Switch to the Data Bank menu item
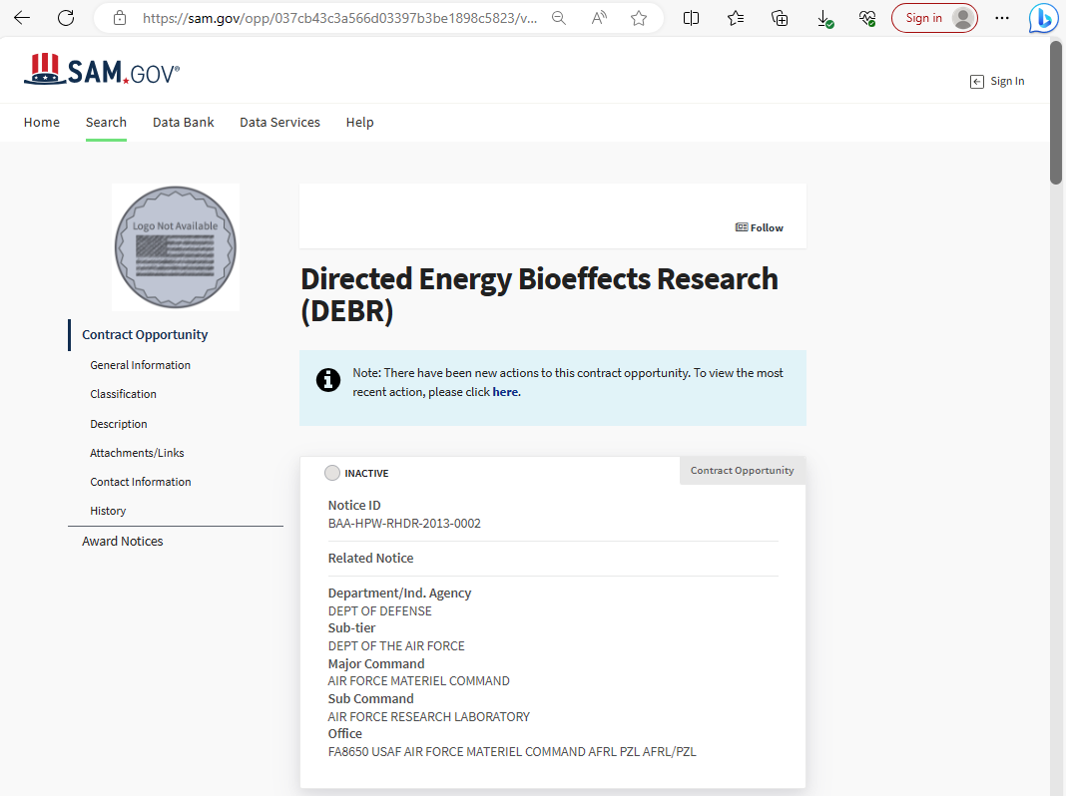Image resolution: width=1066 pixels, height=796 pixels. pyautogui.click(x=183, y=122)
